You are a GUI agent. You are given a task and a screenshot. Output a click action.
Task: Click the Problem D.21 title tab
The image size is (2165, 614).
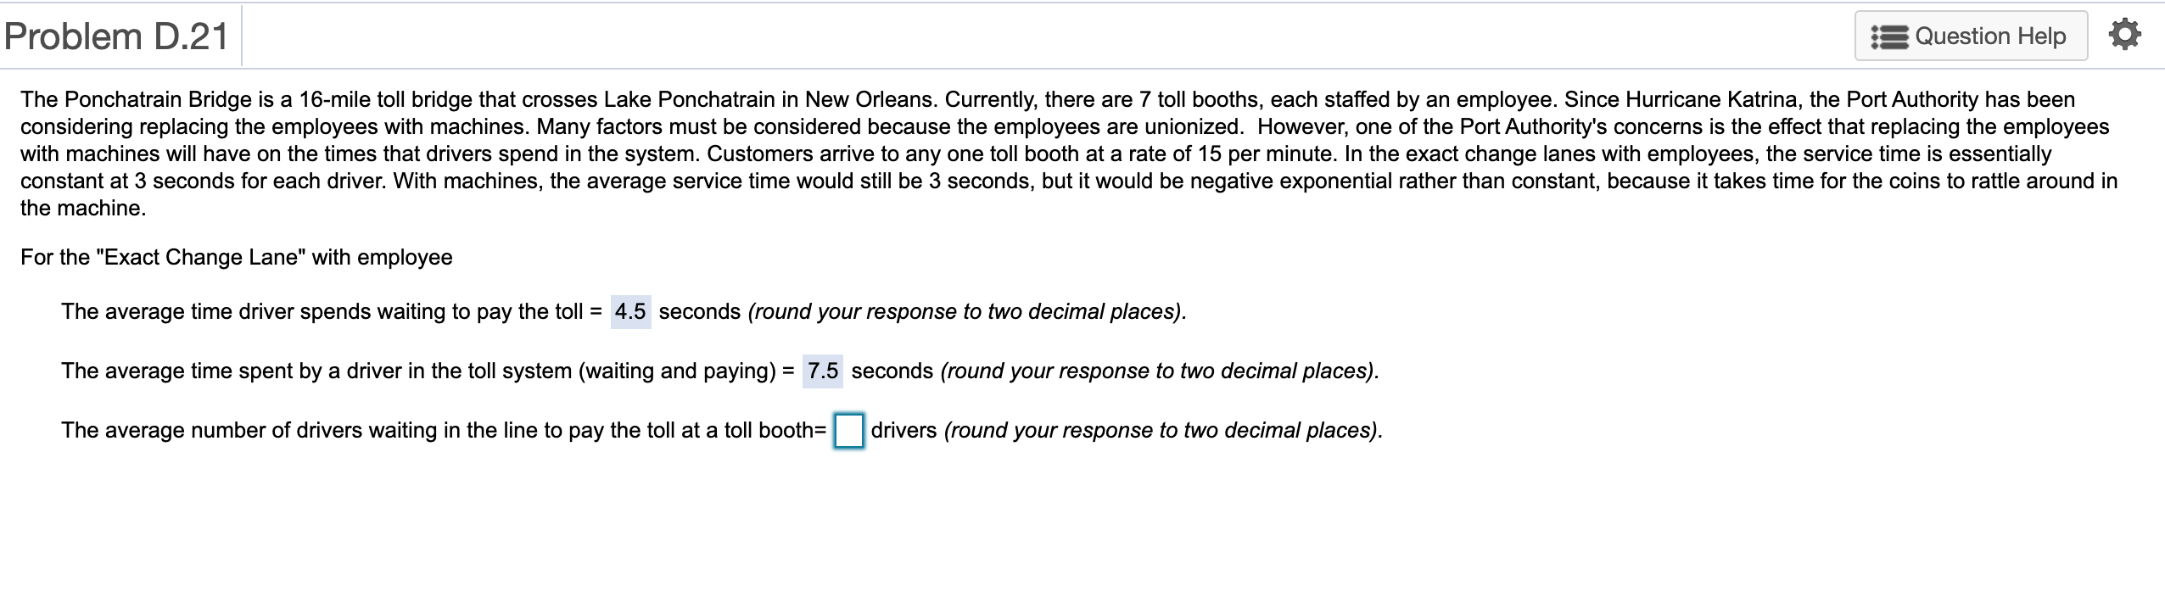click(x=115, y=35)
